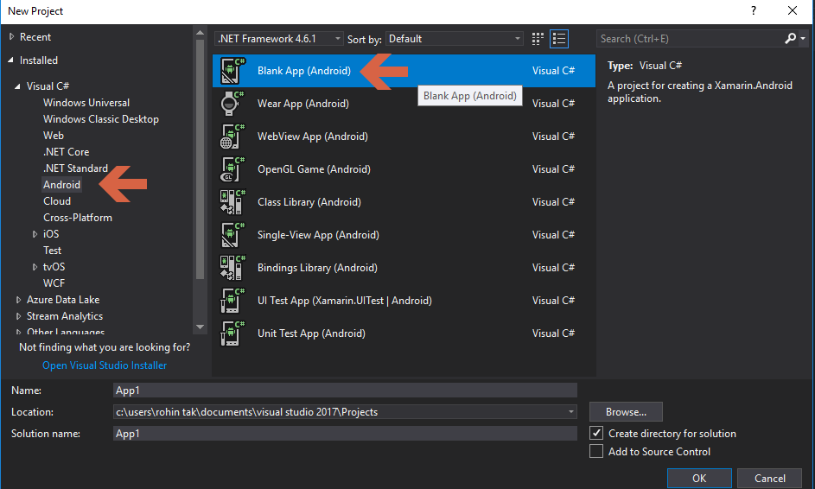Select the Bindings Library (Android) template name
Viewport: 815px width, 489px height.
pos(317,268)
